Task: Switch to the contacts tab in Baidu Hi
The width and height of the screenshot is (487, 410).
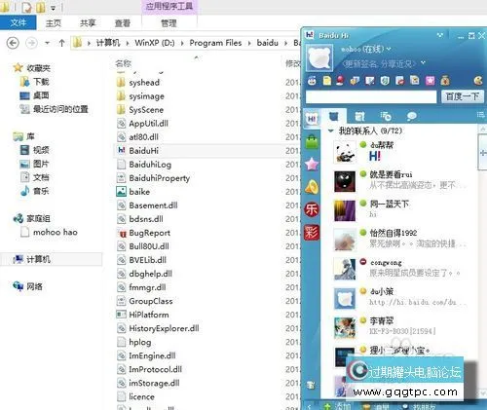Action: coord(333,116)
